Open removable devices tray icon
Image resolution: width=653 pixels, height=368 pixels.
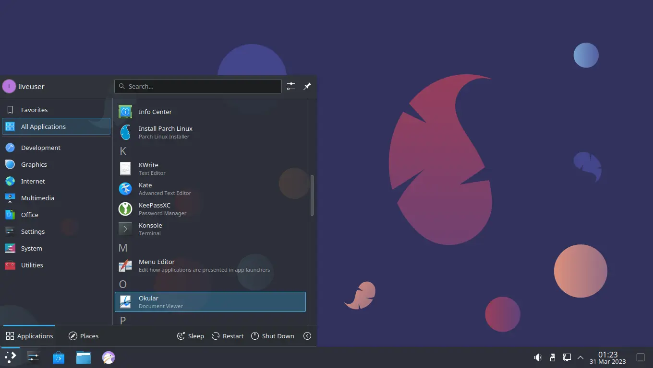(553, 357)
